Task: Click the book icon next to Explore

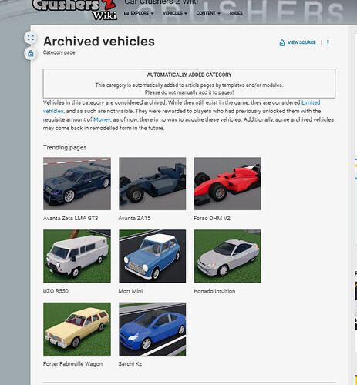Action: coord(126,13)
